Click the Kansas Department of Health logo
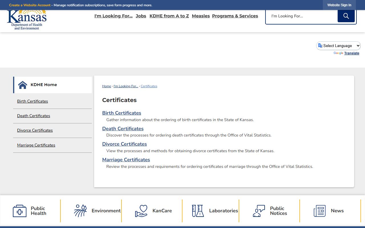The image size is (365, 228). pos(27,20)
